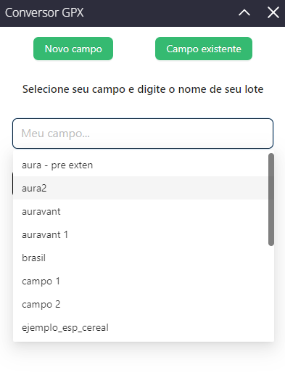Focus the Meu campo search field

tap(143, 133)
